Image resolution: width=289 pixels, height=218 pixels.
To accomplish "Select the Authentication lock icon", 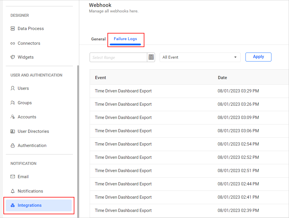I will coord(12,145).
